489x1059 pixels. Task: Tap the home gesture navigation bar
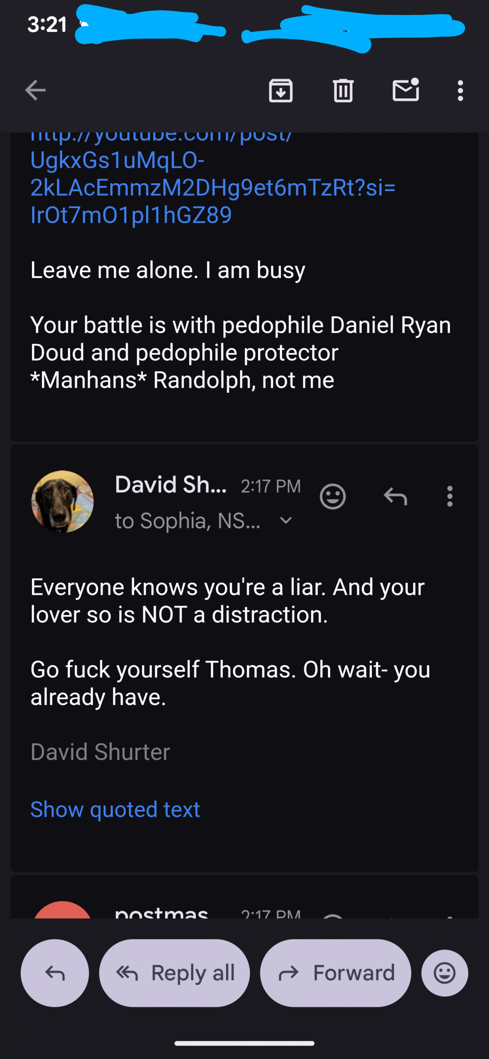click(244, 1043)
